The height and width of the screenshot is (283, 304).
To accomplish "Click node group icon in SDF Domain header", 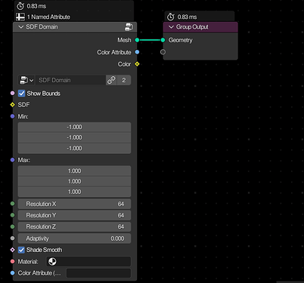I will (129, 27).
